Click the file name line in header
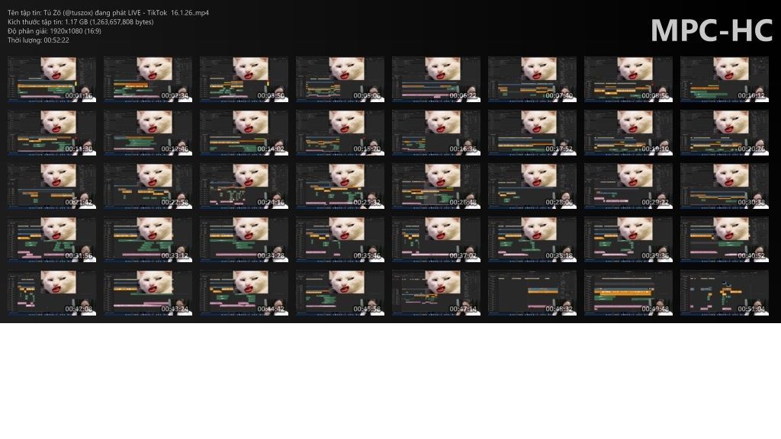 (x=108, y=13)
